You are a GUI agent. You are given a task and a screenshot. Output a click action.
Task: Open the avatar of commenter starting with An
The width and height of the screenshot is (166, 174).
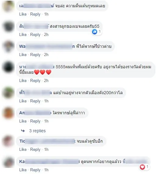[9, 113]
